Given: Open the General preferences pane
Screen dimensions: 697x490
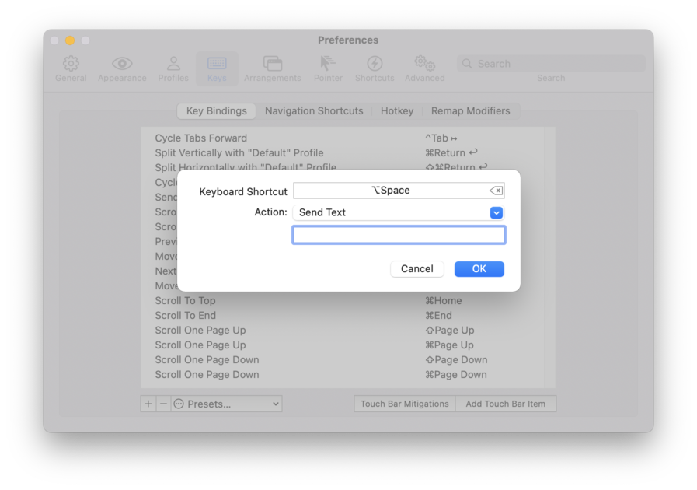Looking at the screenshot, I should point(71,66).
